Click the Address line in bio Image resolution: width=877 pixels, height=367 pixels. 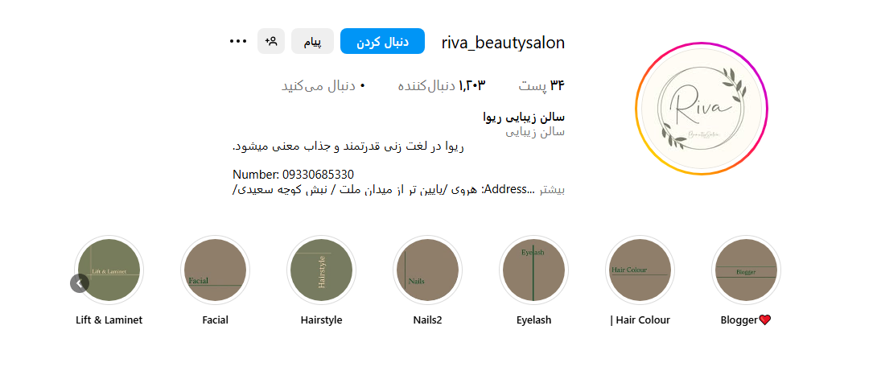385,190
